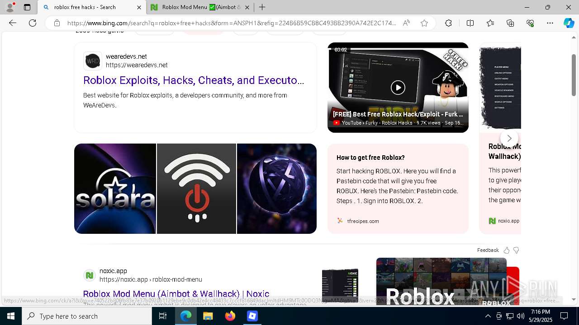This screenshot has height=325, width=579.
Task: Open volume control in tray
Action: click(x=520, y=316)
